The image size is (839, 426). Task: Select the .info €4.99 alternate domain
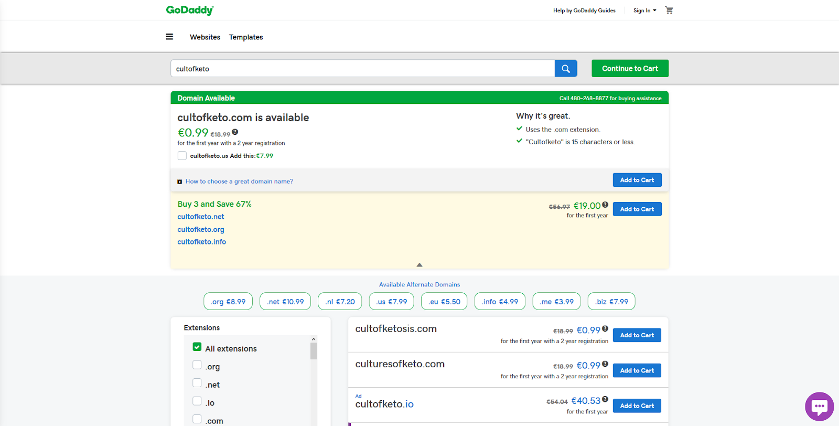[x=500, y=302]
